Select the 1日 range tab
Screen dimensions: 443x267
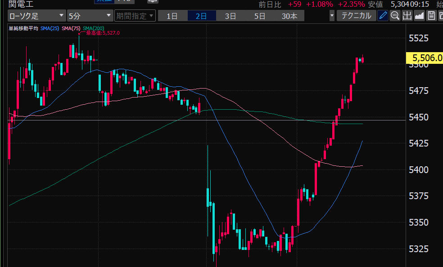click(172, 16)
